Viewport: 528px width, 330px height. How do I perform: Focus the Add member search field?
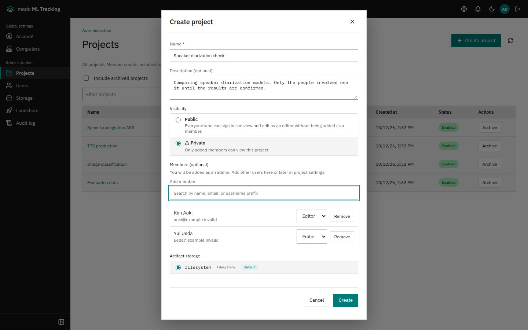click(264, 193)
